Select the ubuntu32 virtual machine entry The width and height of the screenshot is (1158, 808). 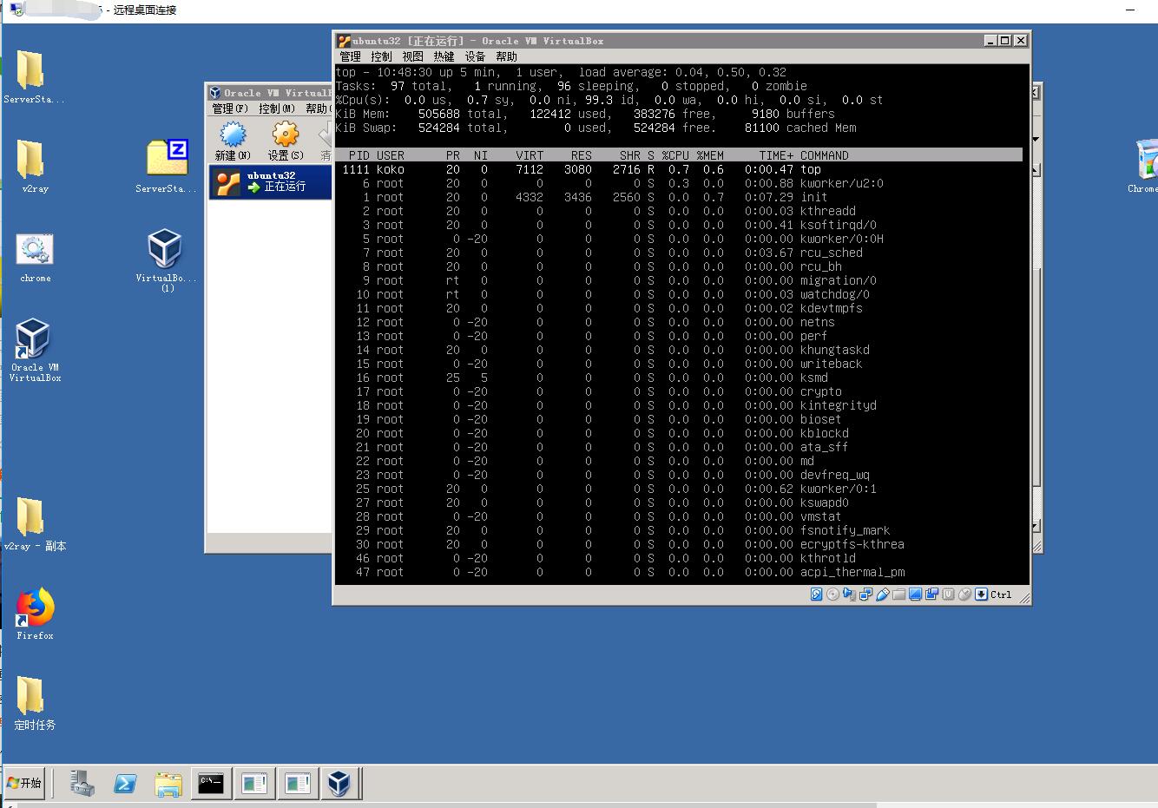[x=269, y=181]
